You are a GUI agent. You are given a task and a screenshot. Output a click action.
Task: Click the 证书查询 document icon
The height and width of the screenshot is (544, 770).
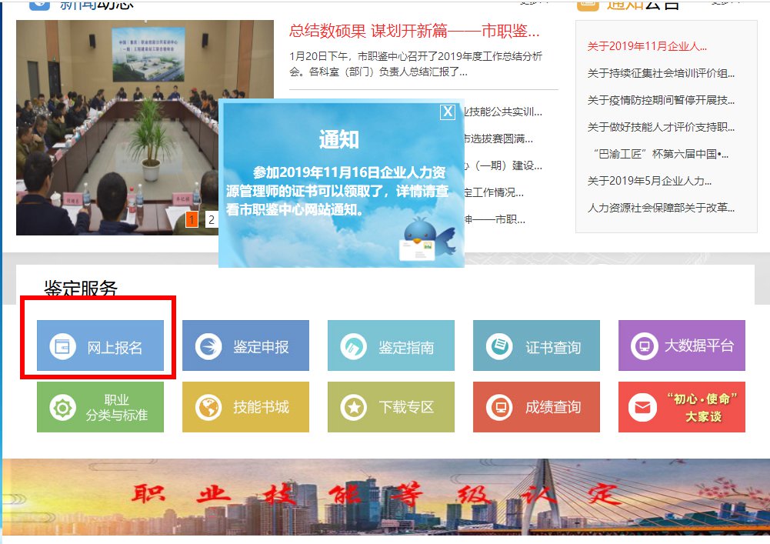click(499, 346)
